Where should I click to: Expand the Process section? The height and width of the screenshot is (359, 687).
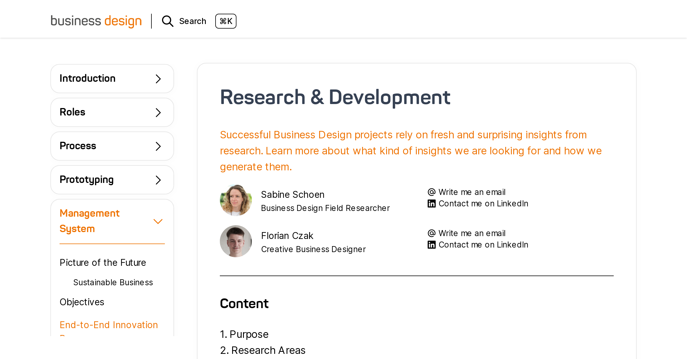(x=158, y=146)
